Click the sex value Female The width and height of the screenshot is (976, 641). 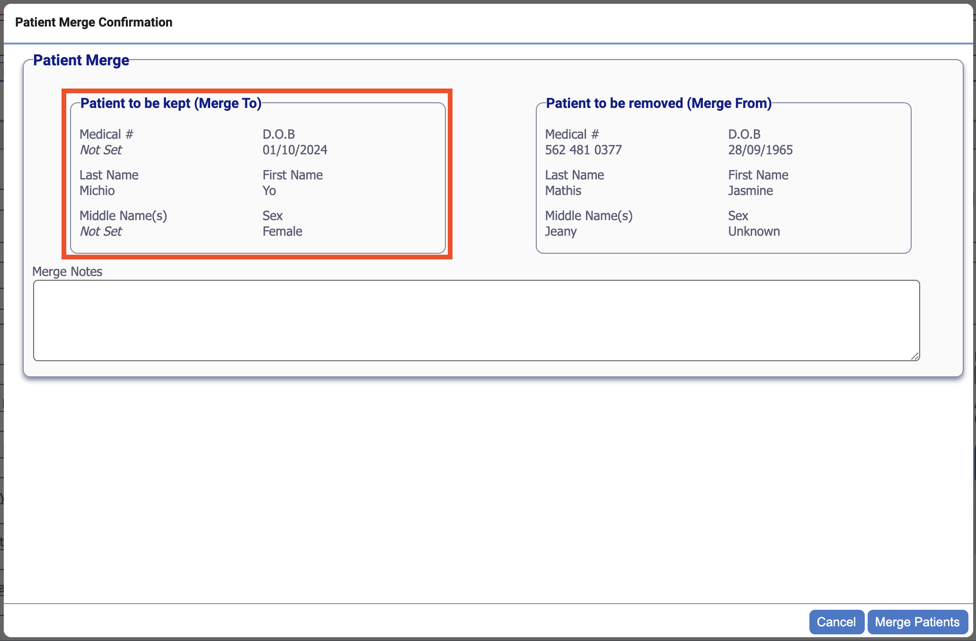pyautogui.click(x=282, y=231)
